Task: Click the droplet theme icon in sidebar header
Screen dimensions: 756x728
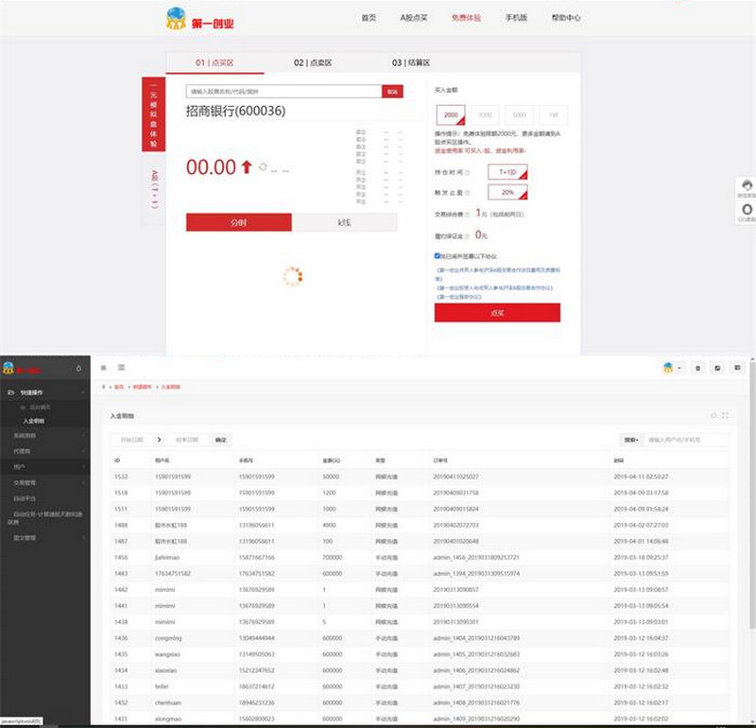Action: [x=78, y=369]
